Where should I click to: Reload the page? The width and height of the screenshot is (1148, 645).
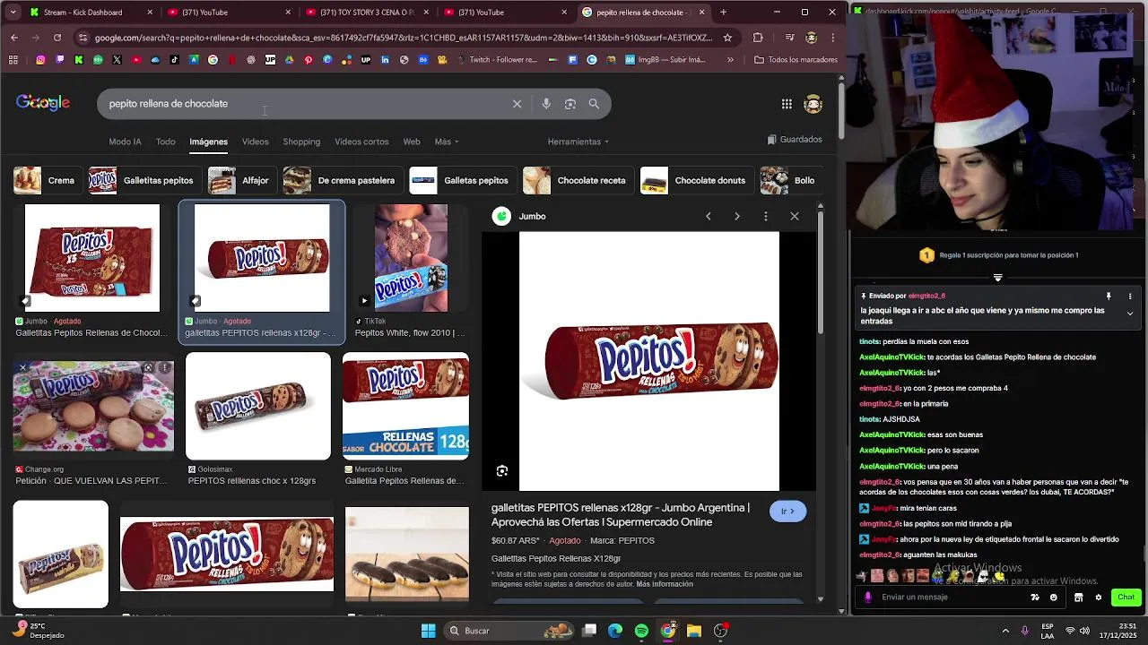(57, 38)
